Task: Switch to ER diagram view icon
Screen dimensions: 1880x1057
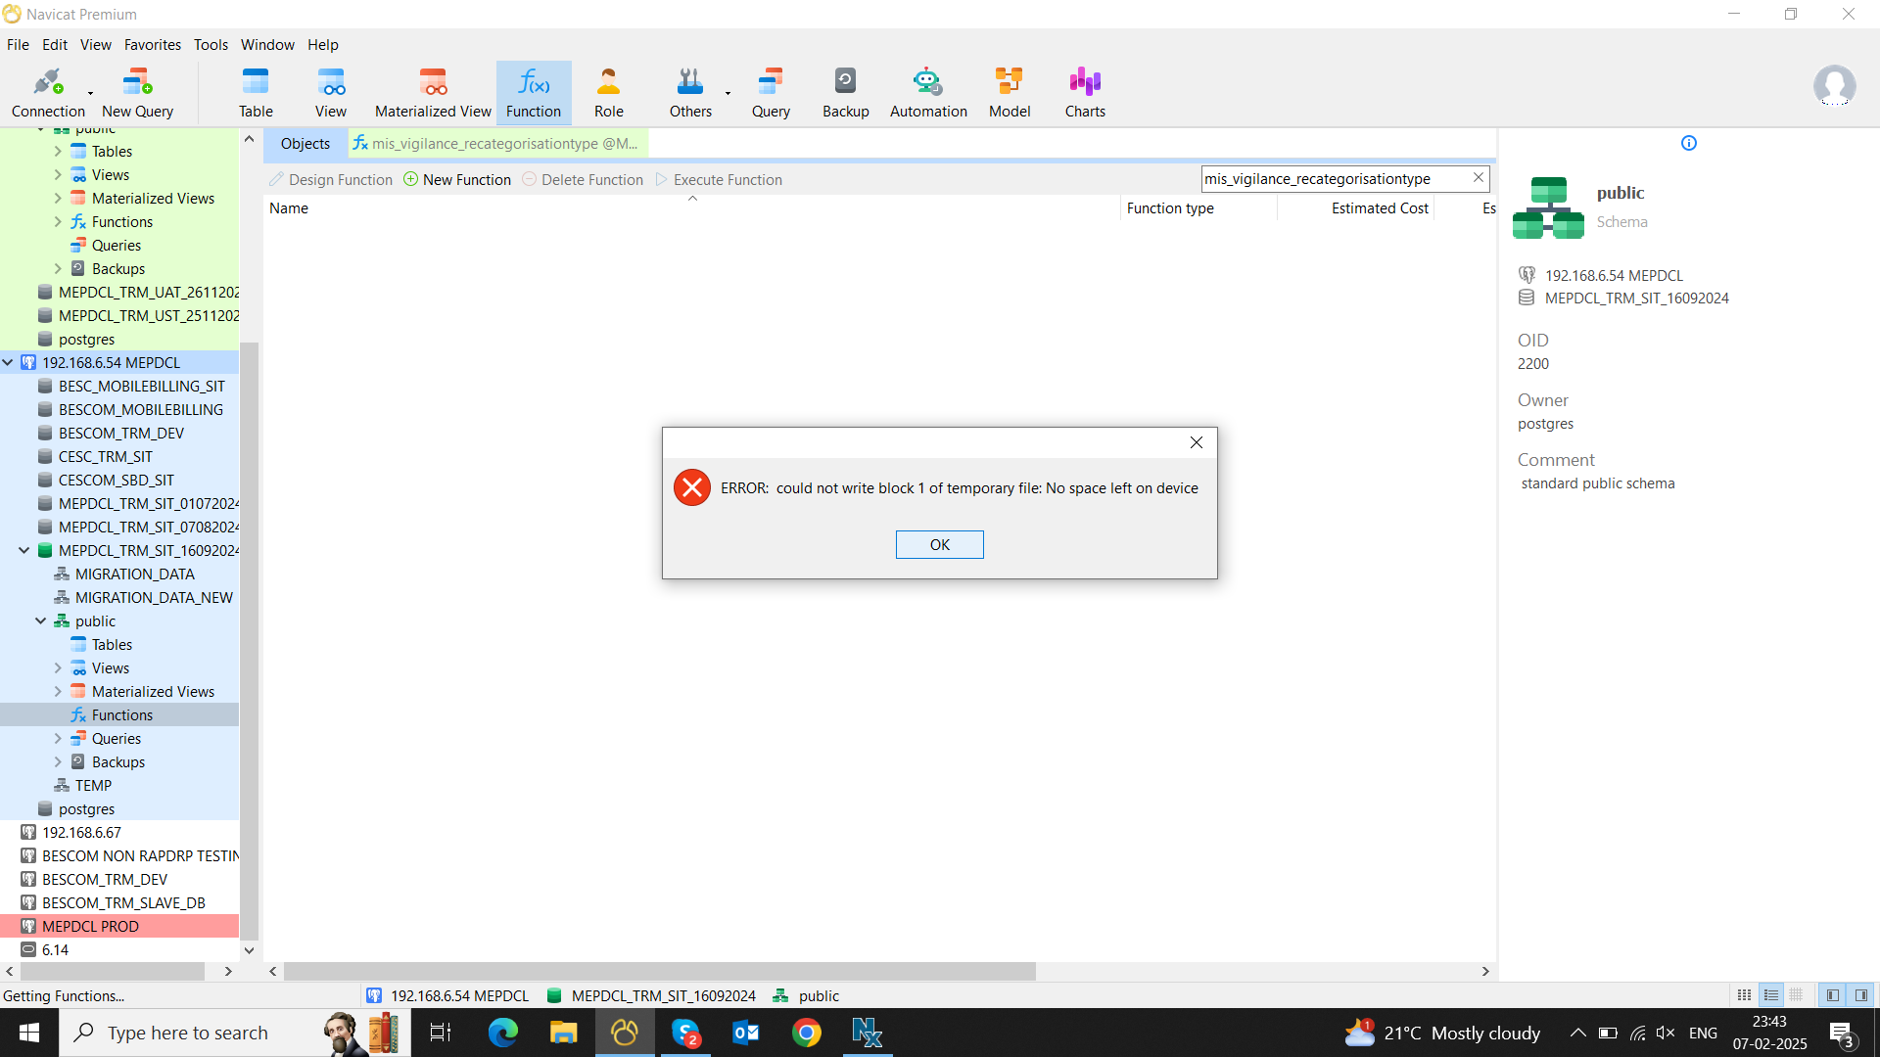Action: 1796,995
